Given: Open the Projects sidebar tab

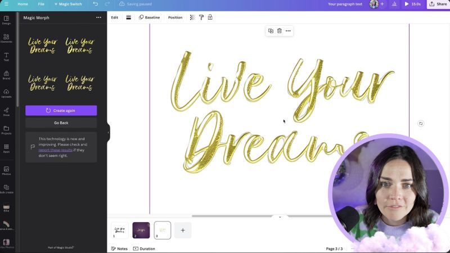Looking at the screenshot, I should pos(6,130).
